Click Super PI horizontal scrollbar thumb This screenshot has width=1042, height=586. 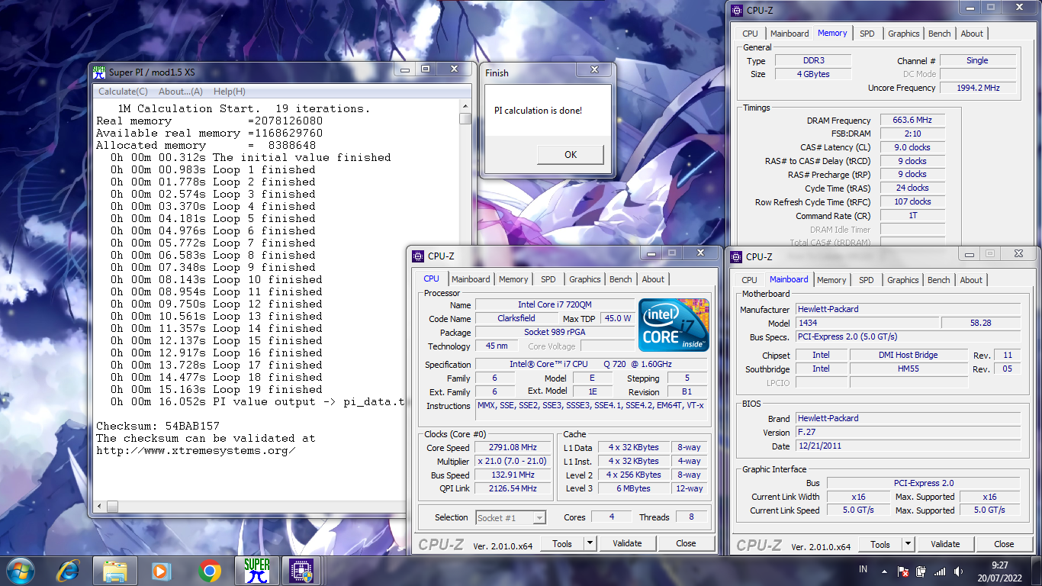(112, 506)
